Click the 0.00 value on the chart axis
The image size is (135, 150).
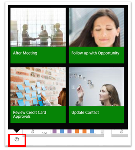tap(44, 133)
